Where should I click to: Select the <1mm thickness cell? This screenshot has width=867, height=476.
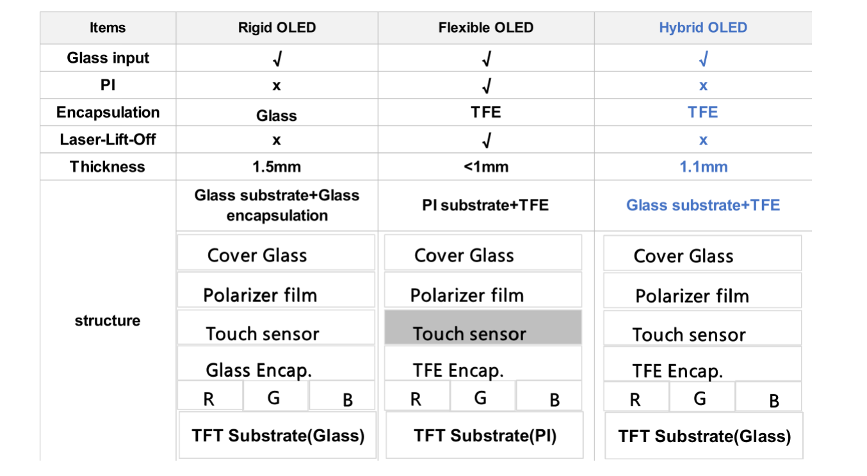[x=486, y=167]
